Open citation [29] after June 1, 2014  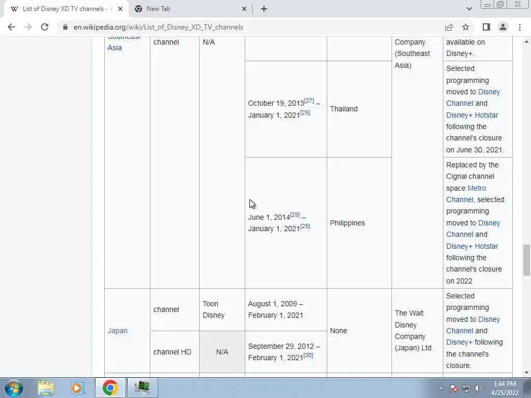point(295,215)
